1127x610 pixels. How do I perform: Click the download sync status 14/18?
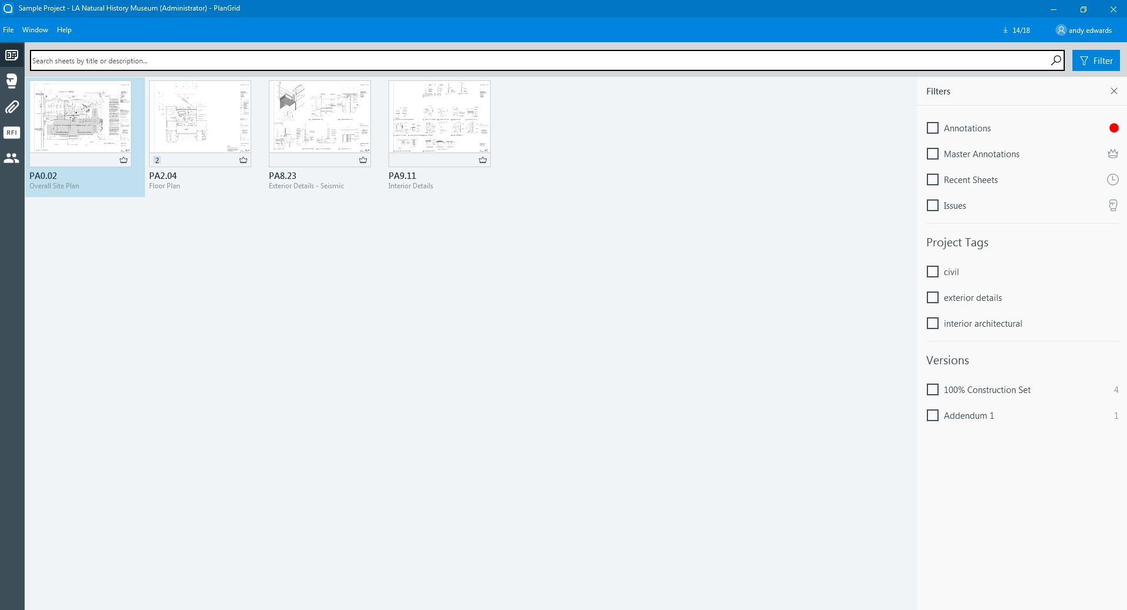pos(1017,30)
